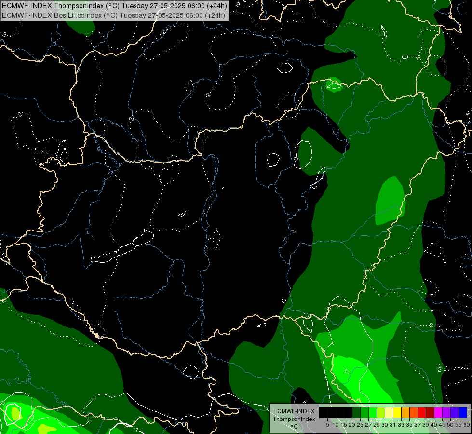The image size is (472, 434).
Task: Select the orange-red 35–37 legend swatch
Action: [x=414, y=412]
